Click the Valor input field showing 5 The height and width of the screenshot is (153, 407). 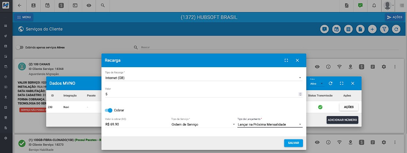202,94
